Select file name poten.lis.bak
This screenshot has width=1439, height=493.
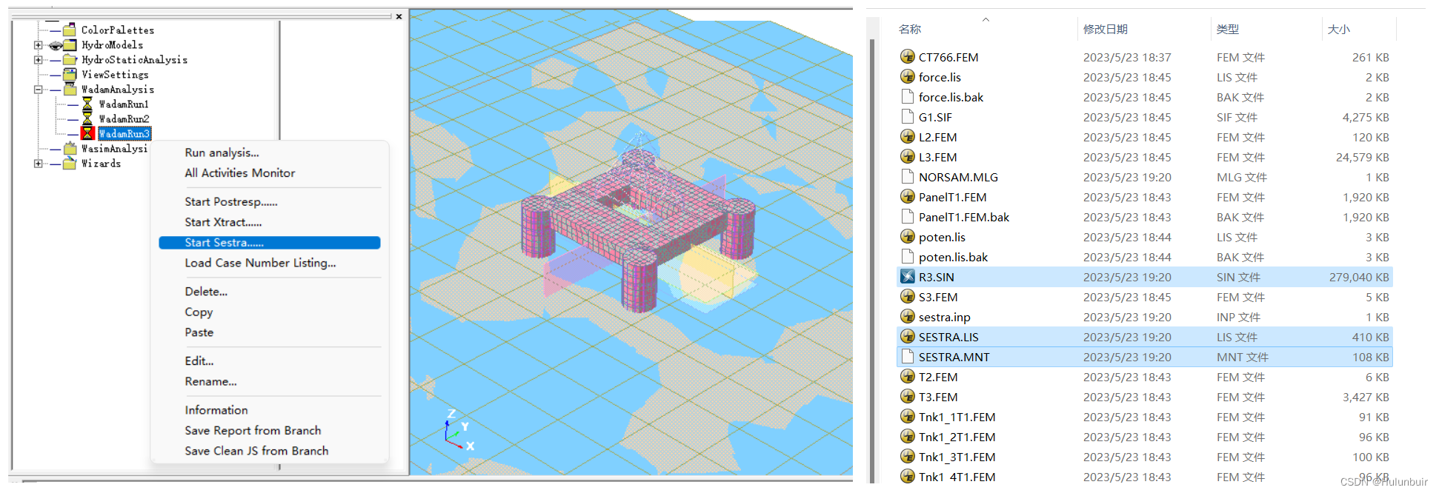(953, 257)
